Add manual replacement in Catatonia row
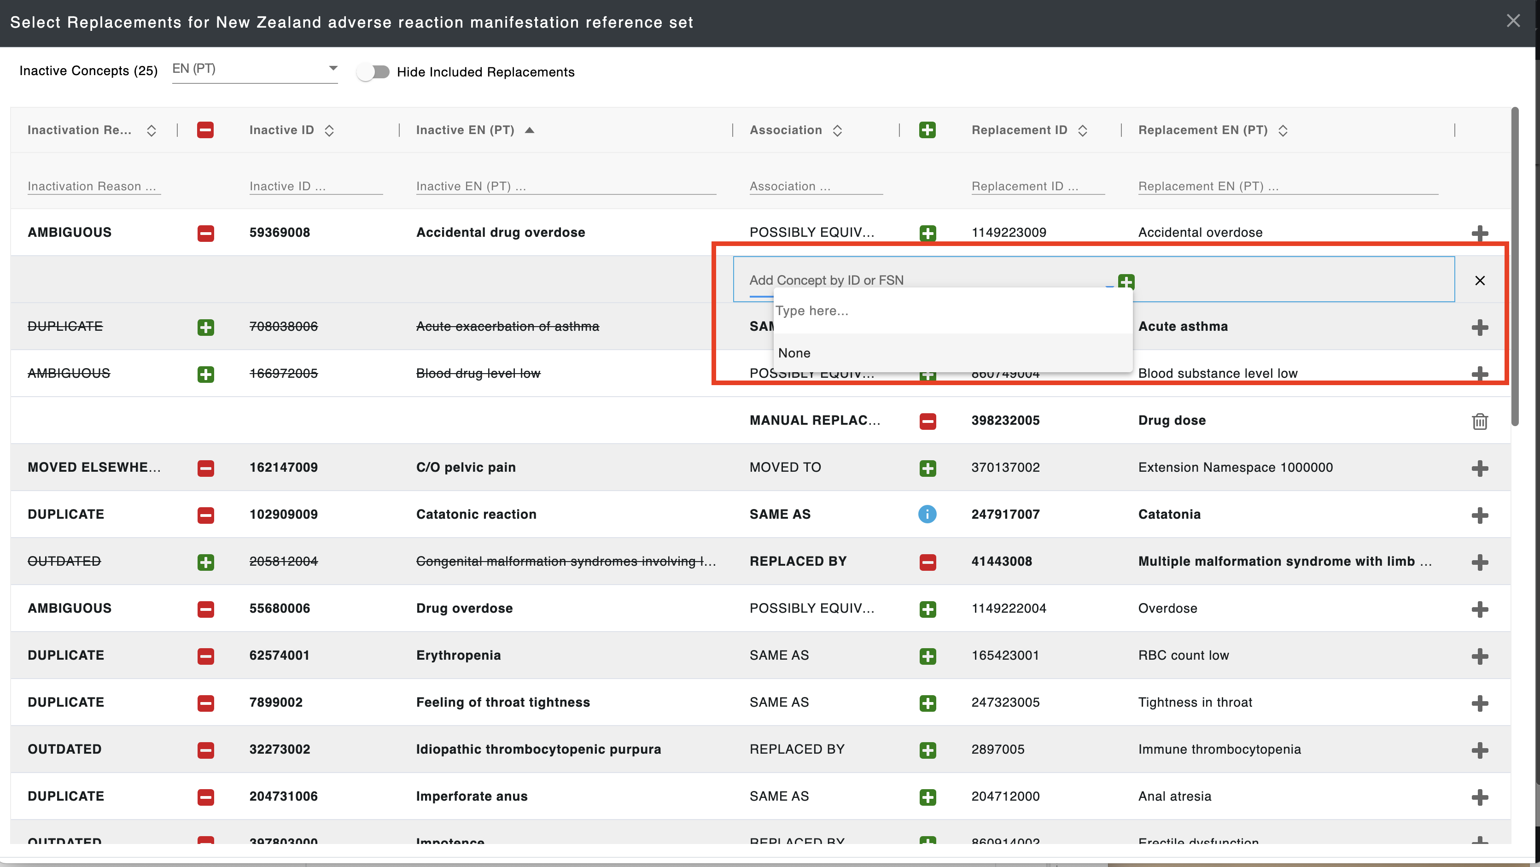Screen dimensions: 1540x867 click(x=1480, y=515)
